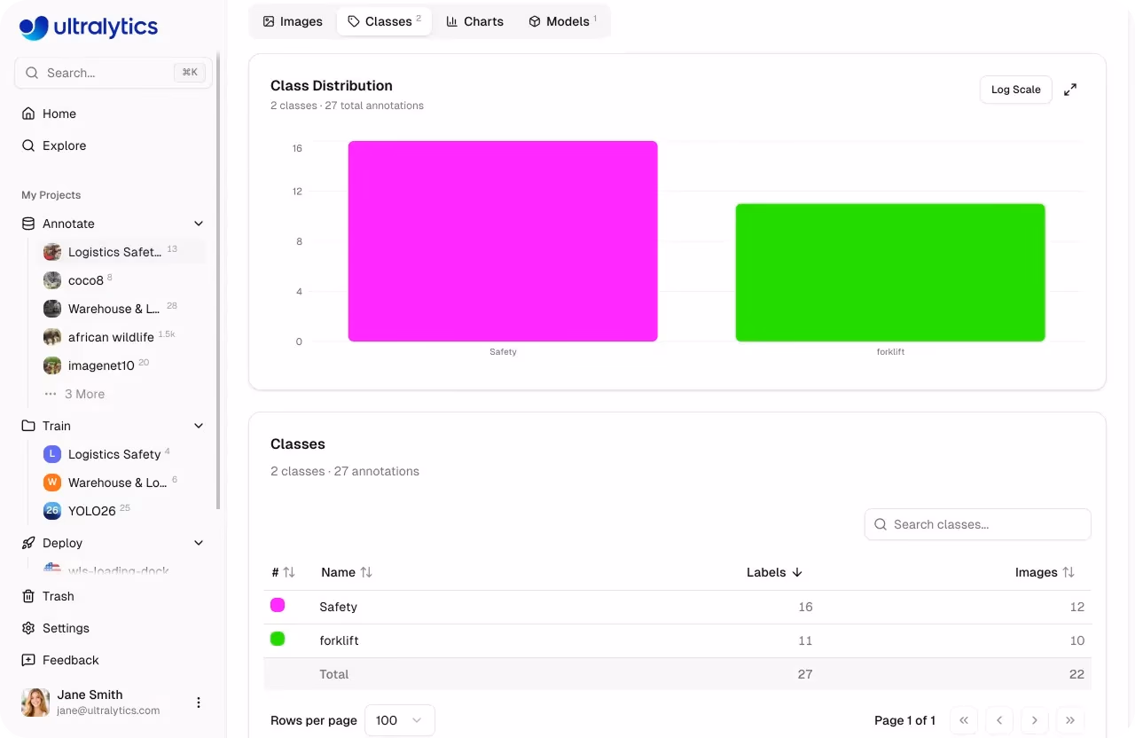Sort classes by the # column
The image size is (1135, 738).
click(283, 573)
